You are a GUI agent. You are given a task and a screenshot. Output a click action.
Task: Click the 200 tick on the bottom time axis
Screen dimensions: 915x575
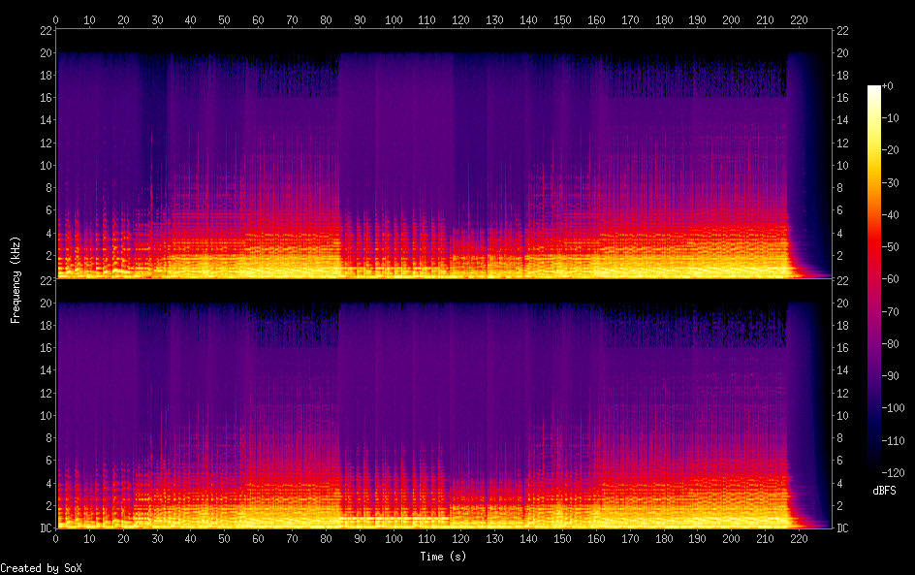click(x=731, y=538)
